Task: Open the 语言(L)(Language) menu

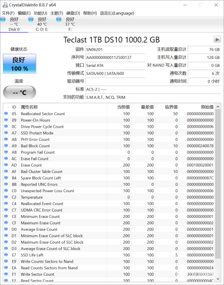Action: 117,13
